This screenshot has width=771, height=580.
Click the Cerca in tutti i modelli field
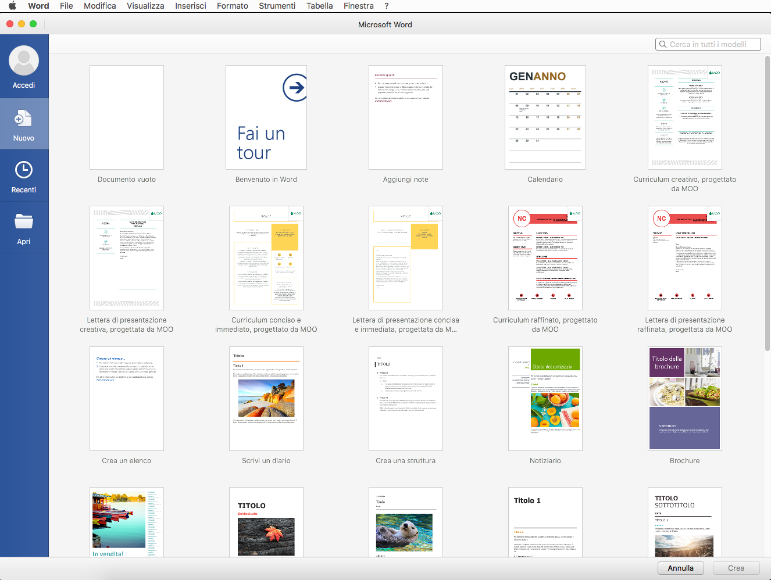point(708,44)
